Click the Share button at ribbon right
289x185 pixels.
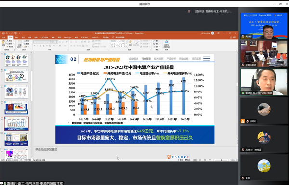point(233,37)
